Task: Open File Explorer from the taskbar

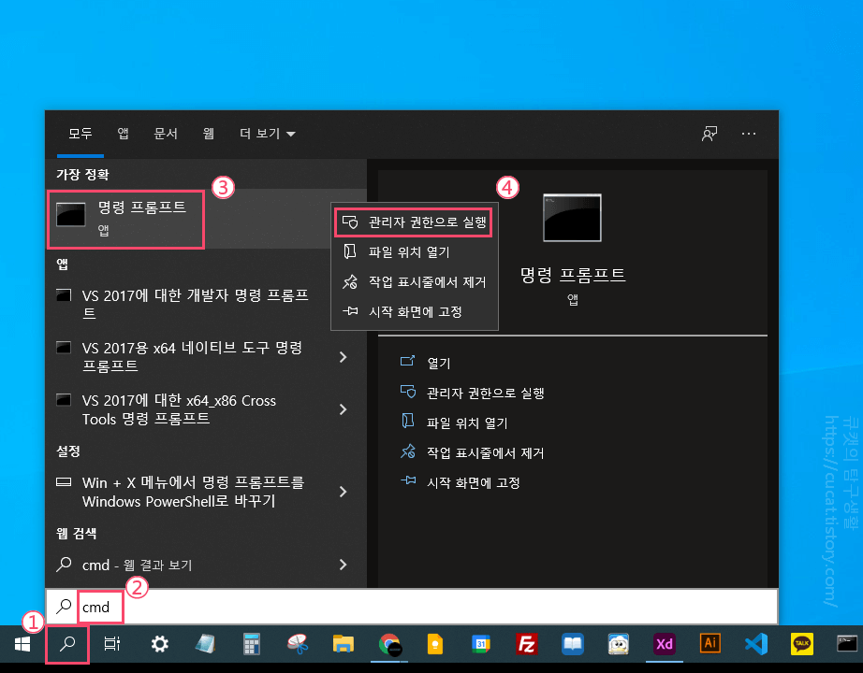Action: [343, 644]
